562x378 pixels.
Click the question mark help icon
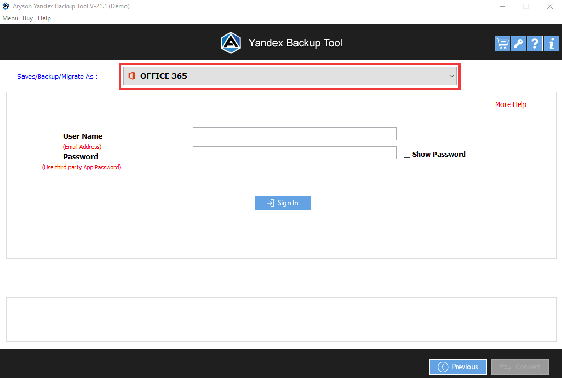coord(534,44)
